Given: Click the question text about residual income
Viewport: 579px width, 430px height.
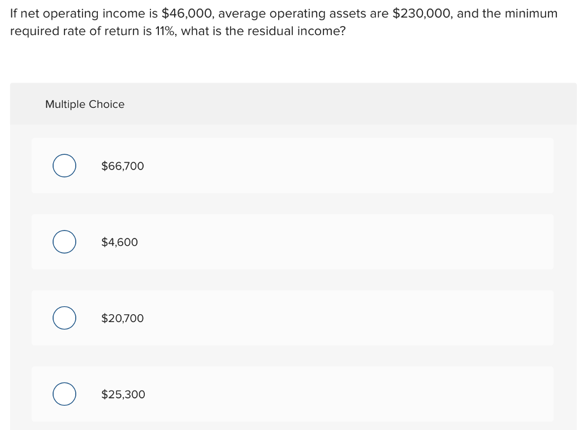Looking at the screenshot, I should pos(283,21).
